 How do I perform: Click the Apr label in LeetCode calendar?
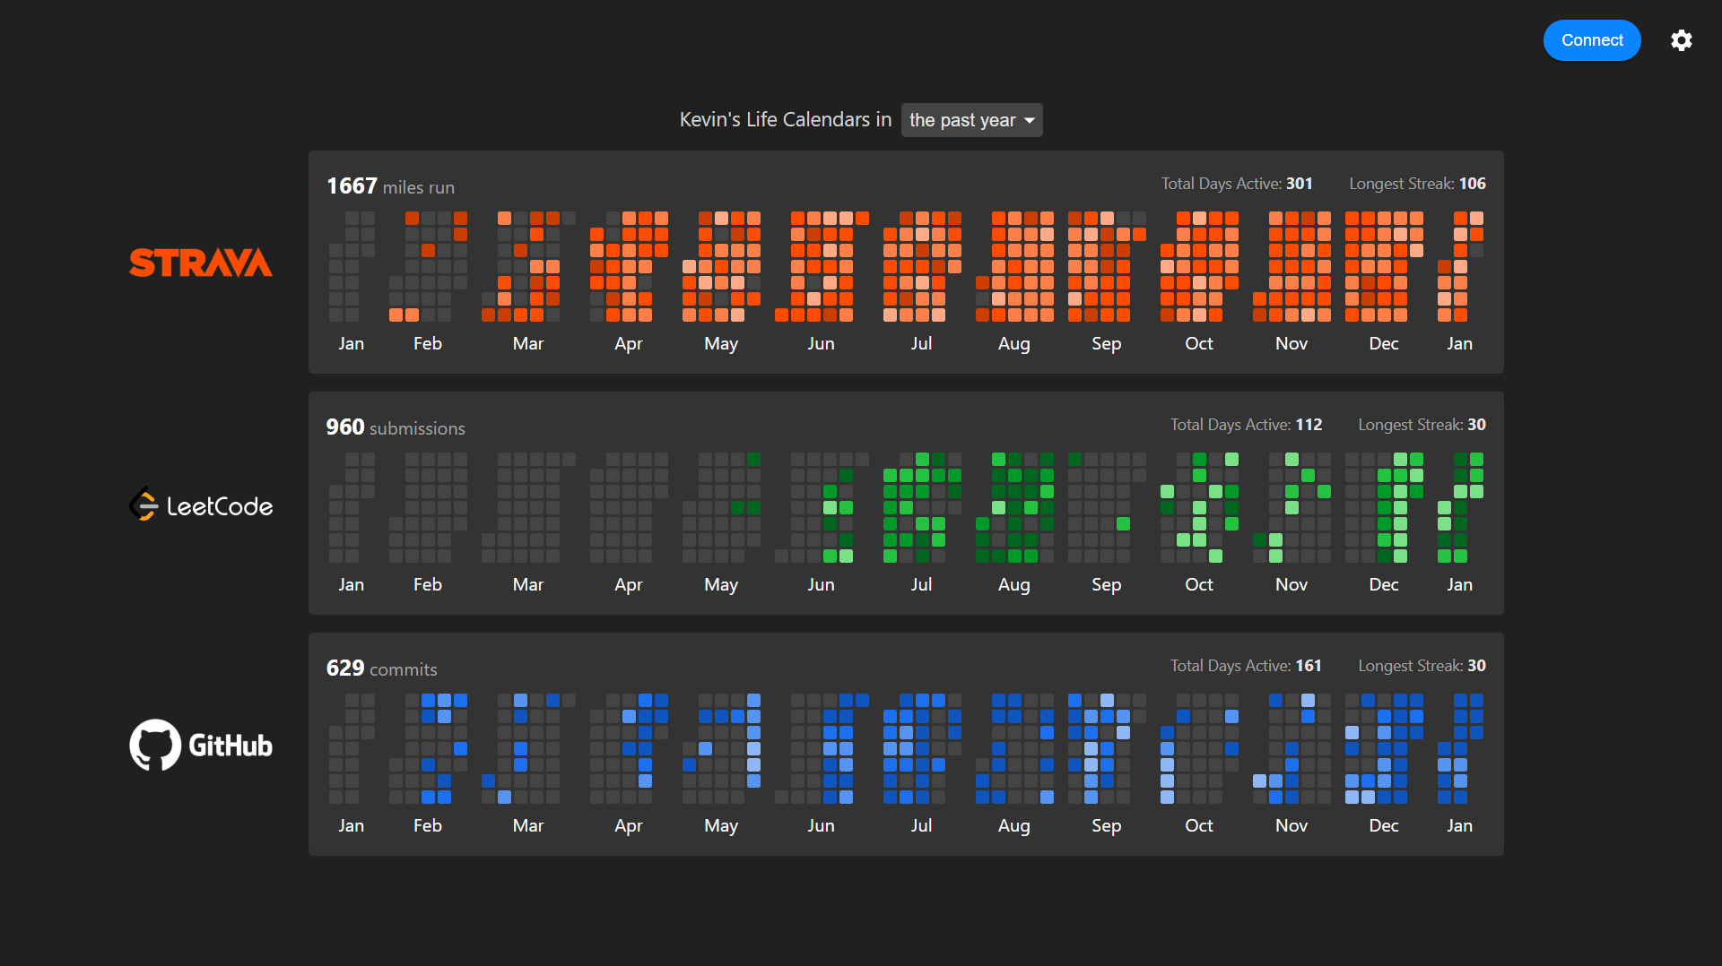pos(628,584)
